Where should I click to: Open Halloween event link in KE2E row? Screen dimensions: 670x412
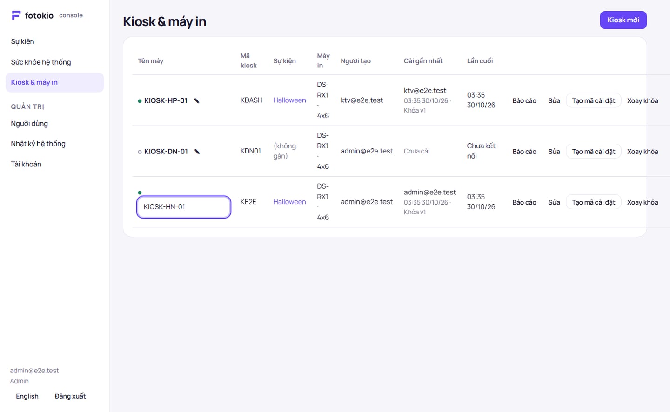289,202
